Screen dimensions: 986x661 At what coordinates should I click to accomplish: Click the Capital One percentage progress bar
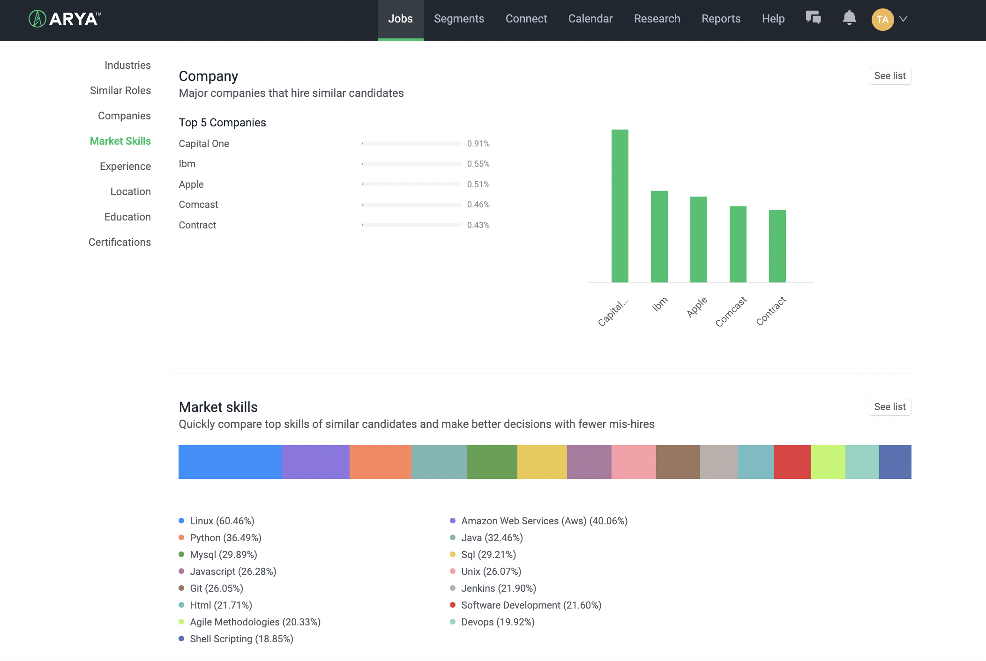click(411, 144)
